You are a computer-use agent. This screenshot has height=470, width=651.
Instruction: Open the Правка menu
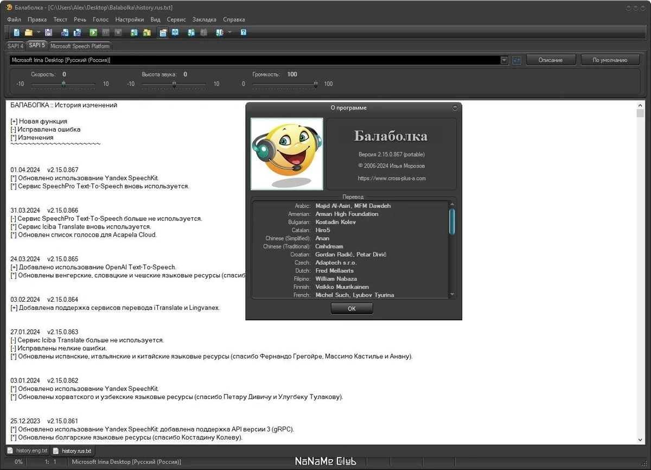[x=37, y=20]
